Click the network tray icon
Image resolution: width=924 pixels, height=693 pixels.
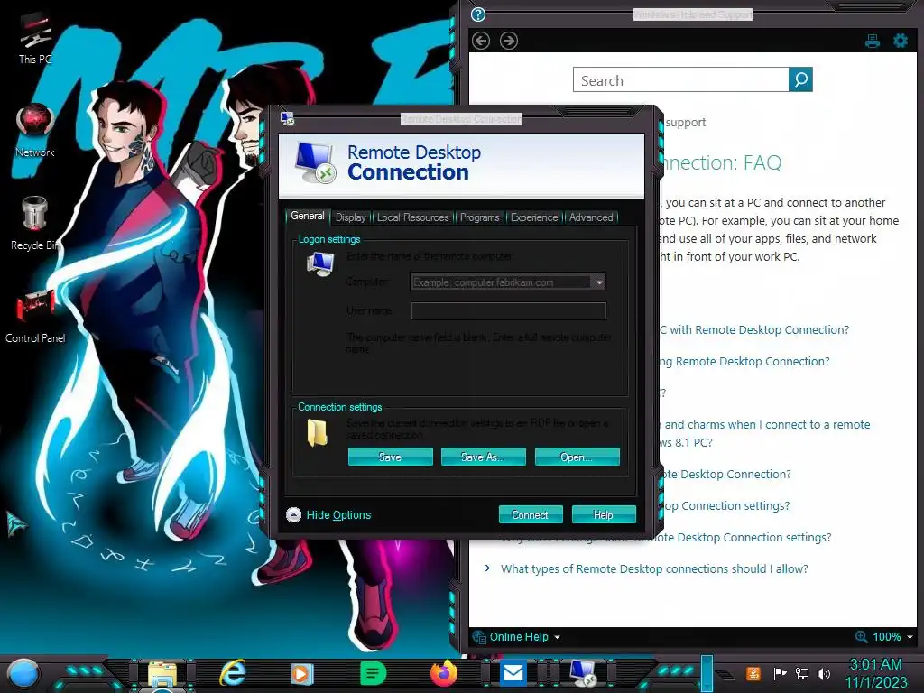coord(802,673)
